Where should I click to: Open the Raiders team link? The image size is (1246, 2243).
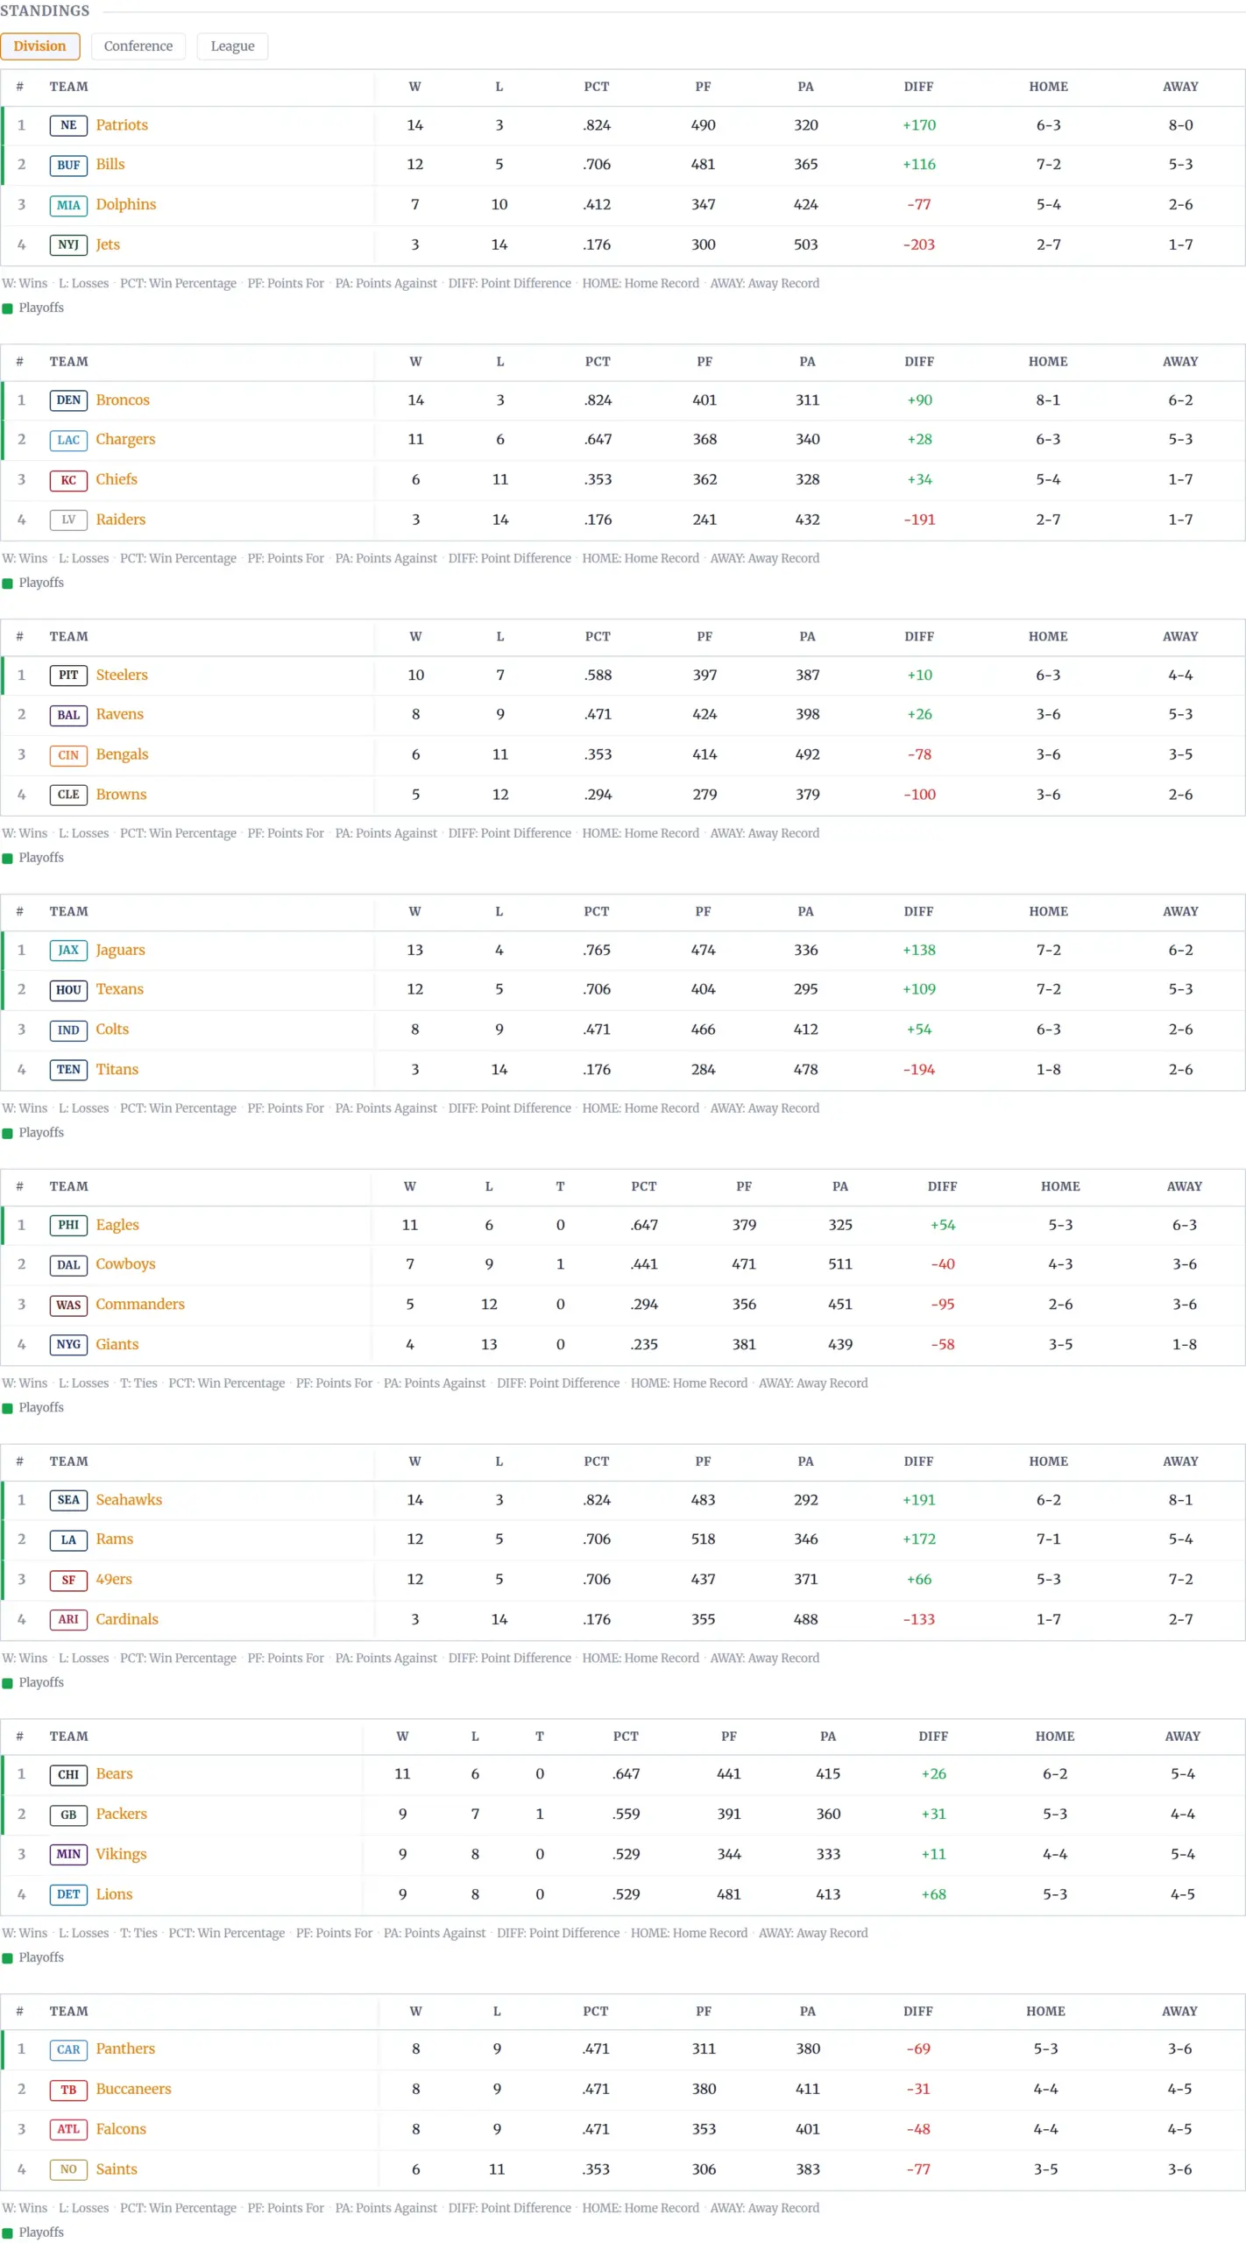[x=121, y=520]
